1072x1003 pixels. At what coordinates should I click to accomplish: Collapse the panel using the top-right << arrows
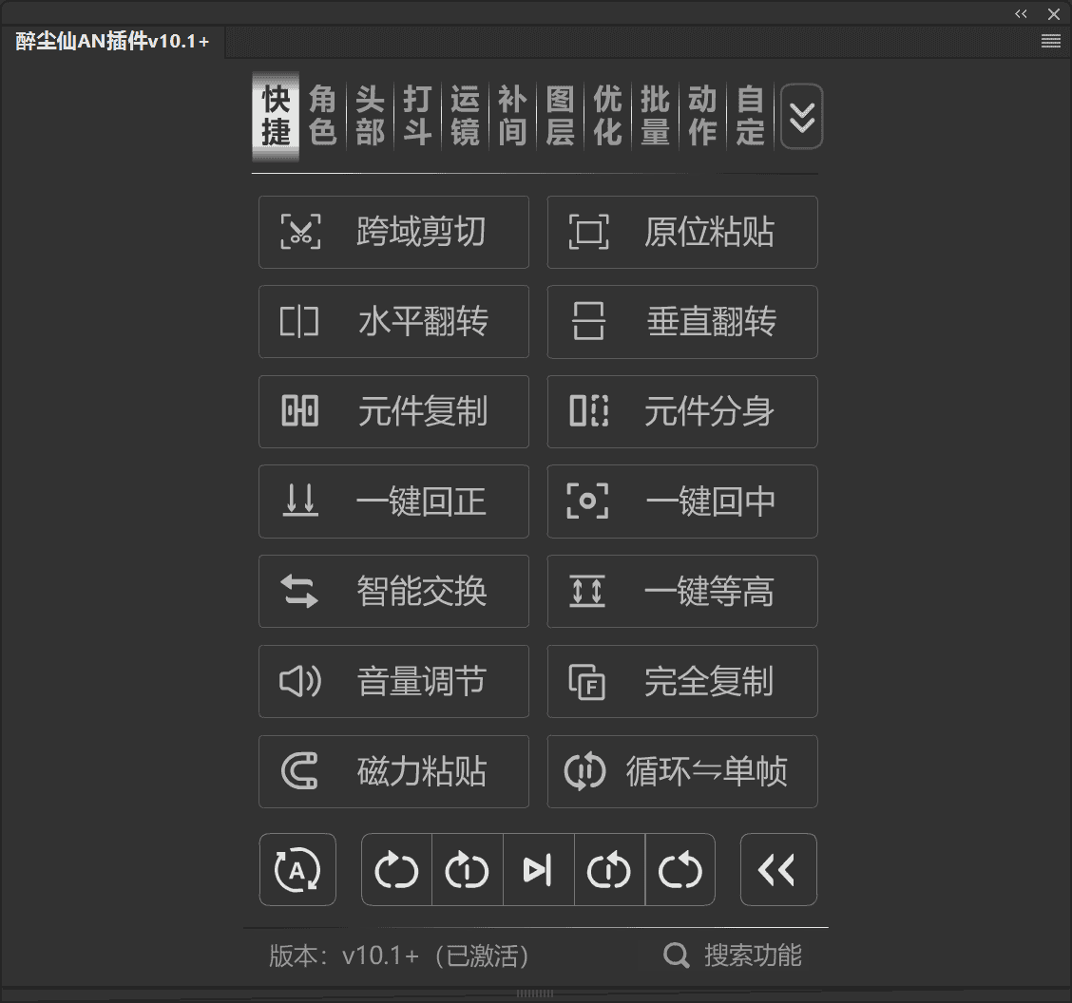click(x=1021, y=13)
